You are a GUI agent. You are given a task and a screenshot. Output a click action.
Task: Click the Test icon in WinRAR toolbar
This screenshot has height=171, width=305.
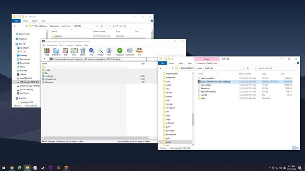pos(65,52)
